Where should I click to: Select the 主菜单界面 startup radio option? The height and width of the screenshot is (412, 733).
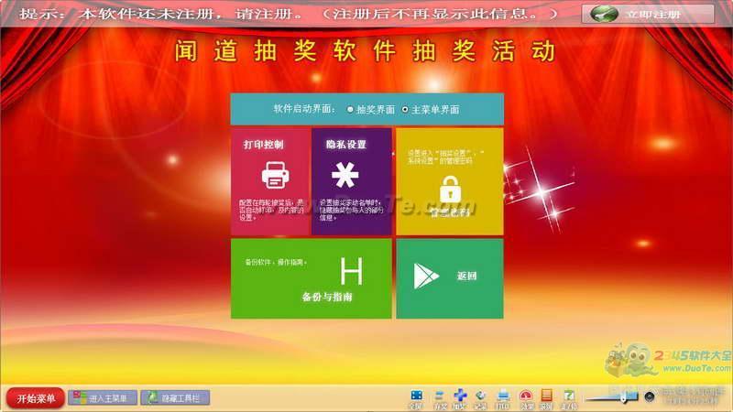(405, 109)
